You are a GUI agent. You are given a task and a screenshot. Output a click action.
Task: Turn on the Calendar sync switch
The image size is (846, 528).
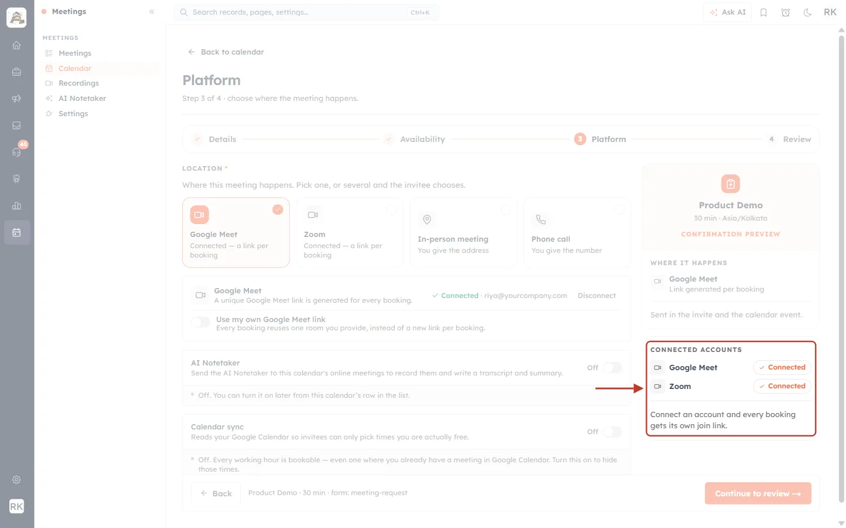click(x=612, y=432)
